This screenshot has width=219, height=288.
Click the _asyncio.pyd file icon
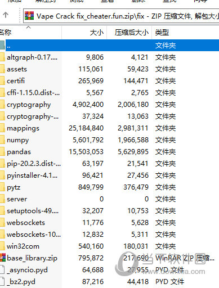[x=2, y=270]
